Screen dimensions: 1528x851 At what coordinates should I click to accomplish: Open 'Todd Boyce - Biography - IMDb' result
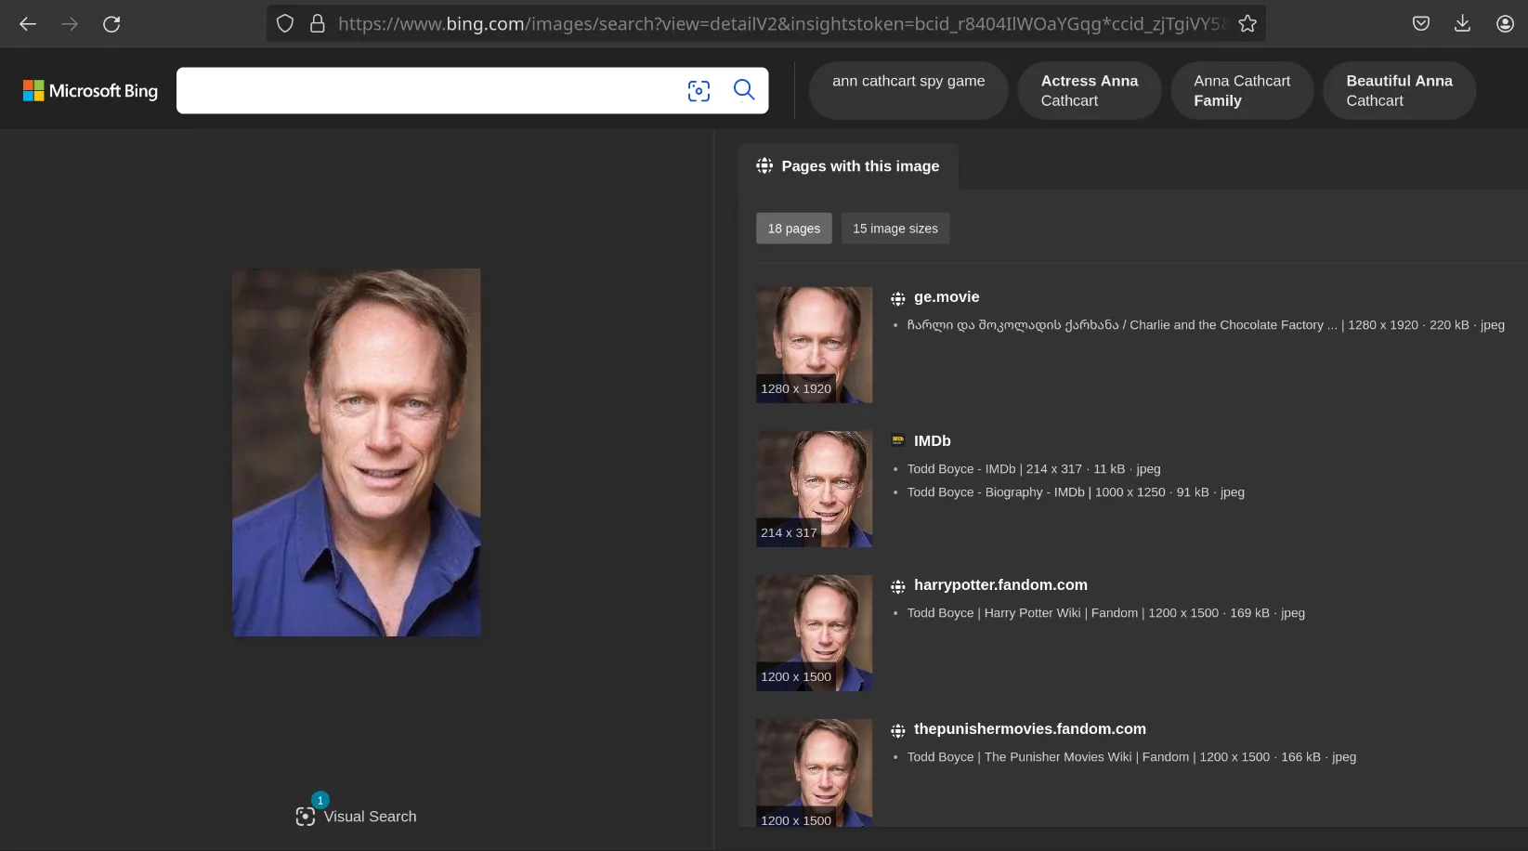coord(1076,492)
